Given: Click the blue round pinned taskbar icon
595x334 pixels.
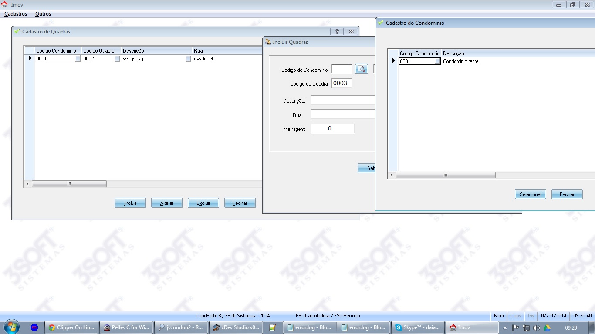Looking at the screenshot, I should (35, 327).
